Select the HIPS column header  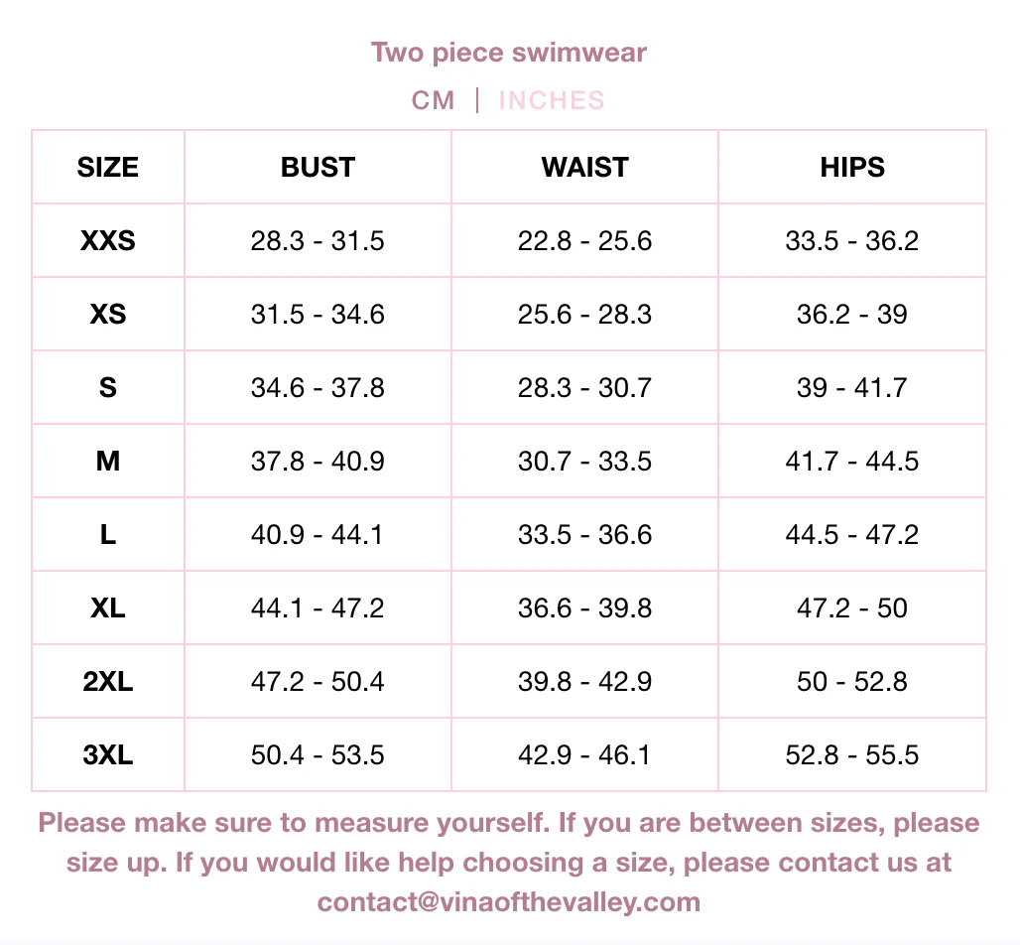pyautogui.click(x=852, y=167)
